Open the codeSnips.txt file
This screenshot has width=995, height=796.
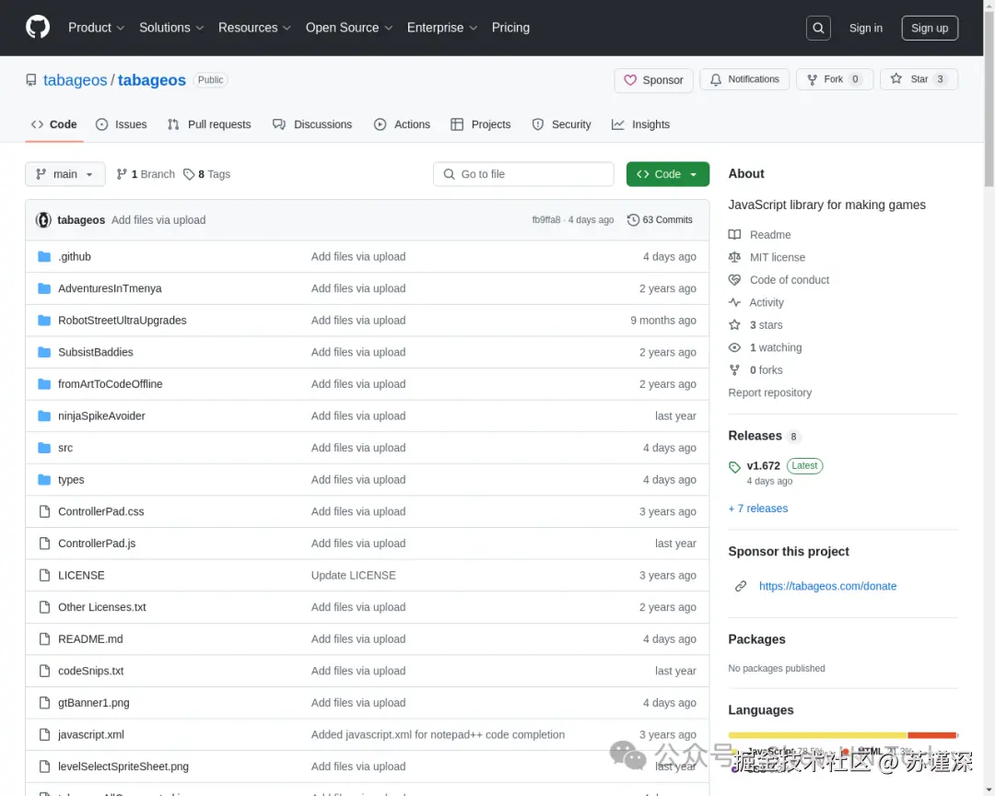click(90, 671)
